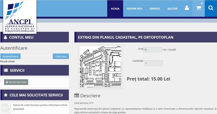
Task: Open the DESPRE NOI menu
Action: [134, 9]
